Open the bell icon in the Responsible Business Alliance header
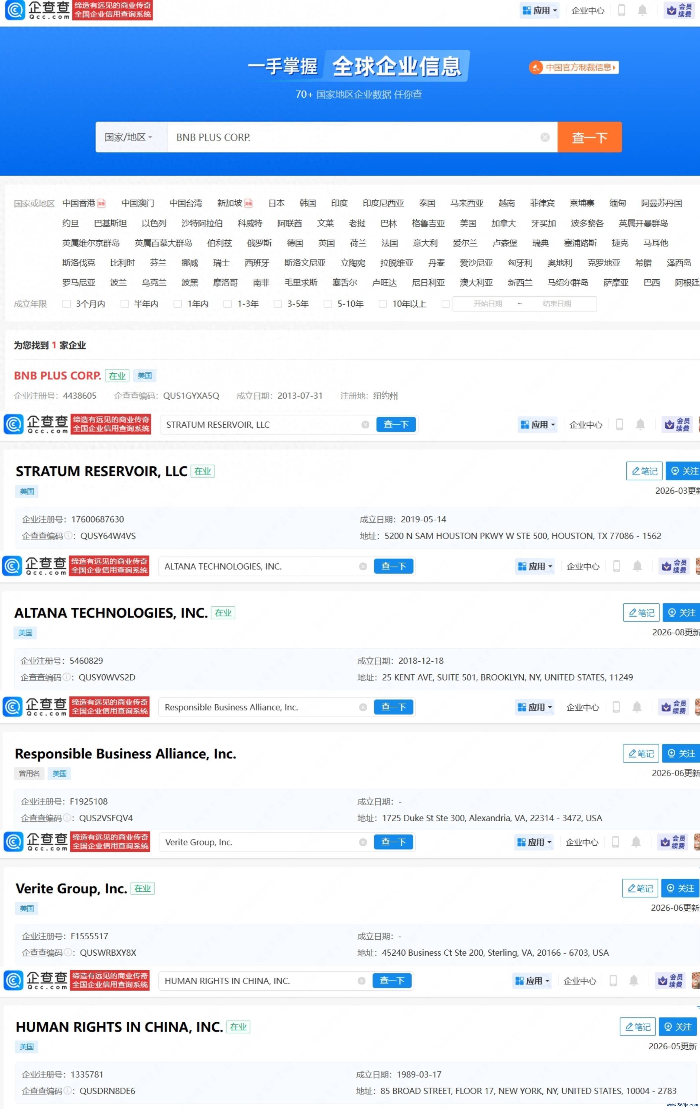 [637, 707]
